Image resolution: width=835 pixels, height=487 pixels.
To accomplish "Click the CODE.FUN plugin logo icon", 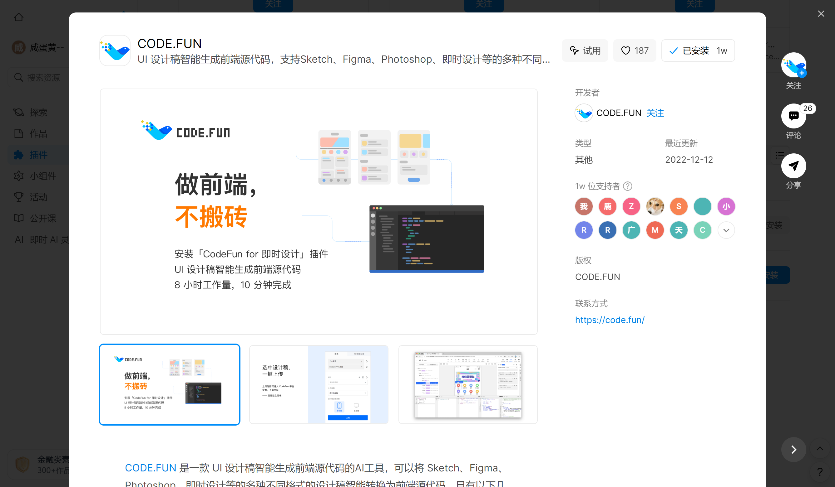I will 115,50.
